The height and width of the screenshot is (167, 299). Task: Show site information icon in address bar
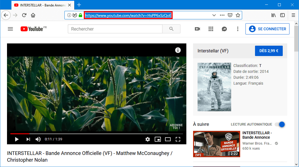click(69, 15)
